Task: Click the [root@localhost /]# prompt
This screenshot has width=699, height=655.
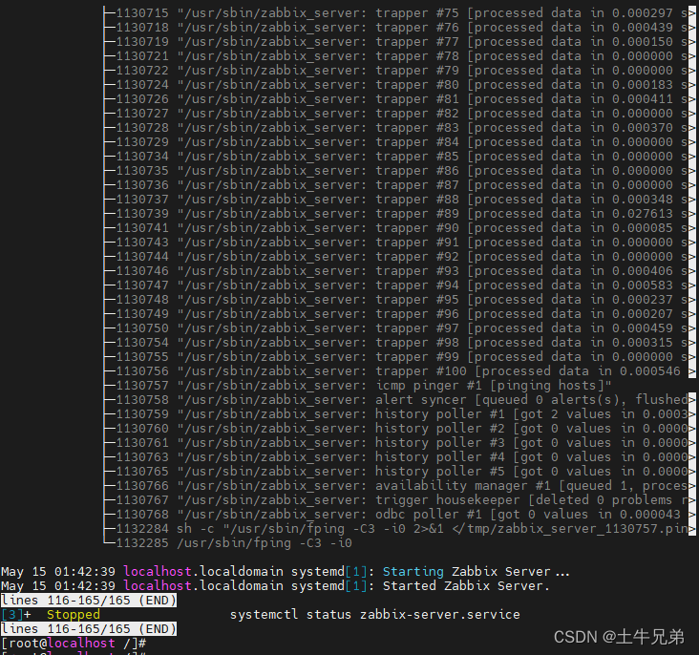Action: [74, 643]
